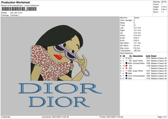Select Emerald Black in the stop 8 row

pos(139,76)
